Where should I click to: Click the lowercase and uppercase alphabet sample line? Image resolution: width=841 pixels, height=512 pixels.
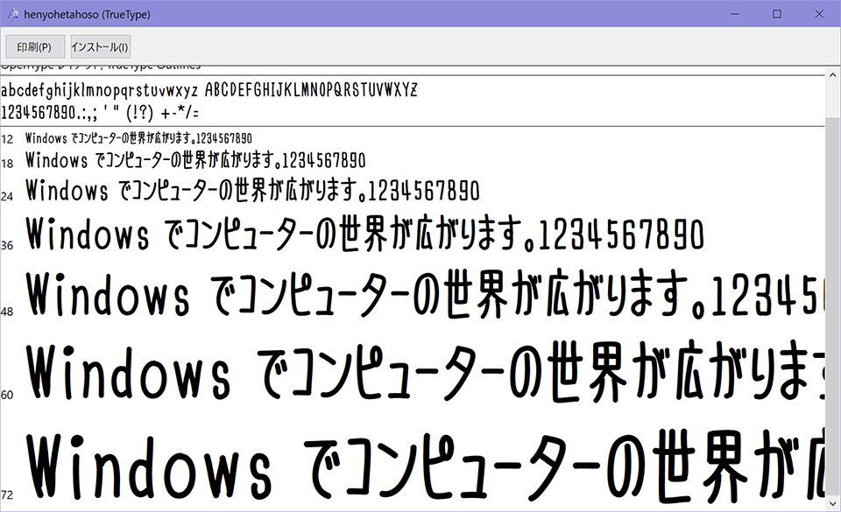pyautogui.click(x=209, y=90)
